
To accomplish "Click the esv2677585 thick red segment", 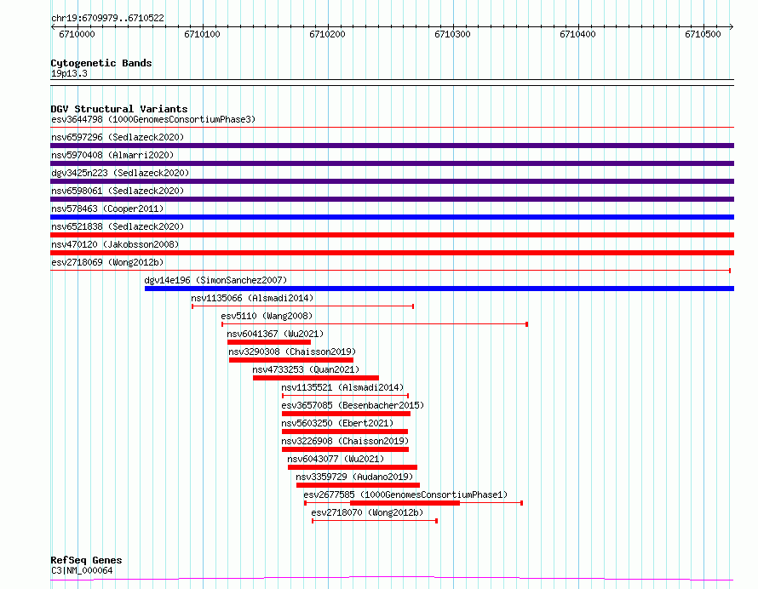I will 405,503.
